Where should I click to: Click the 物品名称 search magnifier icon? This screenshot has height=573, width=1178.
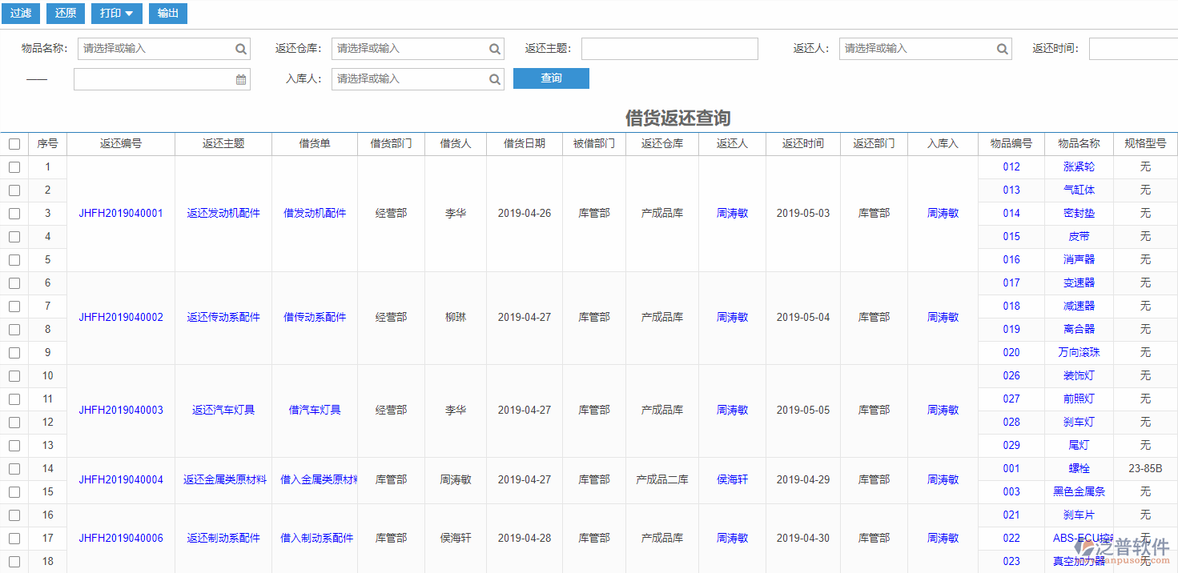(240, 48)
